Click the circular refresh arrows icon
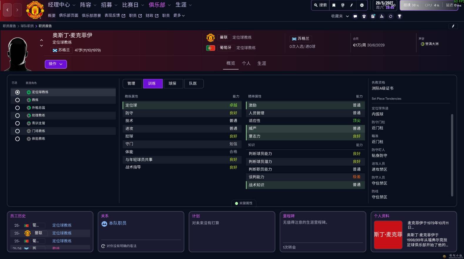Screen dimensions: 464x259 391,16
